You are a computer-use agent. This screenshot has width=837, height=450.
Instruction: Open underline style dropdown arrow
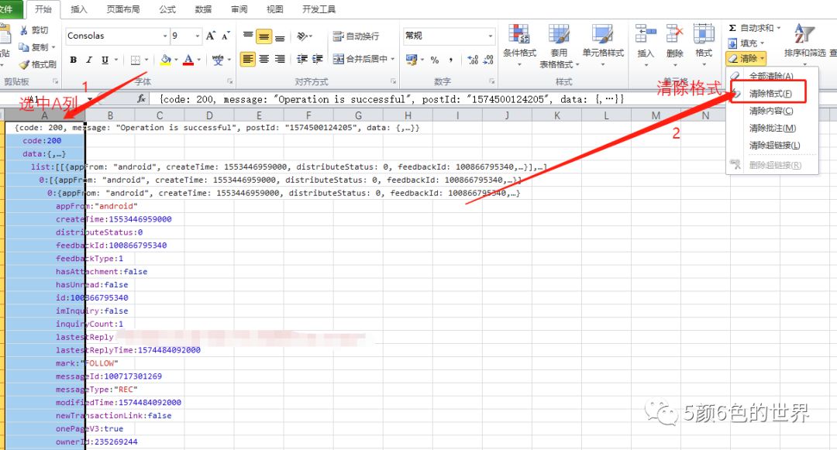pos(115,60)
